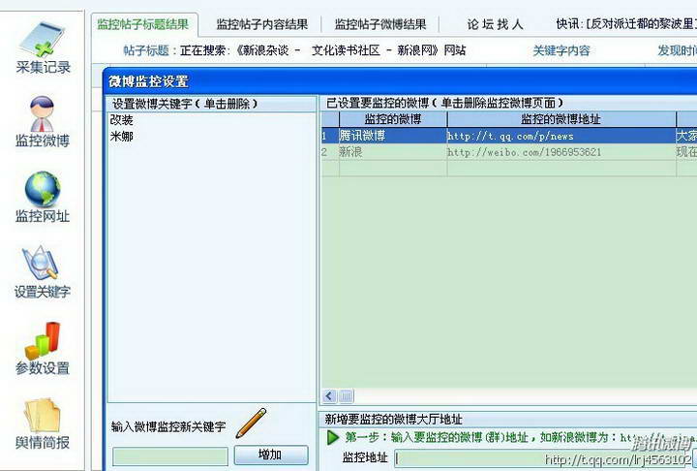
Task: Click the 参数设置 bar chart icon
Action: click(43, 341)
